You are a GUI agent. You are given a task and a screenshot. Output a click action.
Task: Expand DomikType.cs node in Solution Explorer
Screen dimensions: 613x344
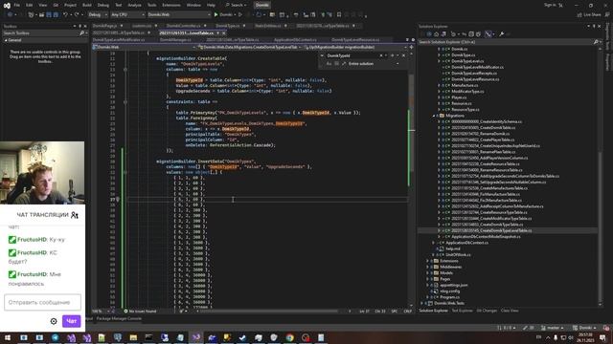pos(439,55)
